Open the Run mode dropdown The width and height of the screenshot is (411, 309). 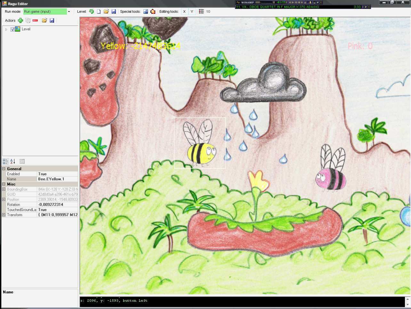(x=69, y=11)
